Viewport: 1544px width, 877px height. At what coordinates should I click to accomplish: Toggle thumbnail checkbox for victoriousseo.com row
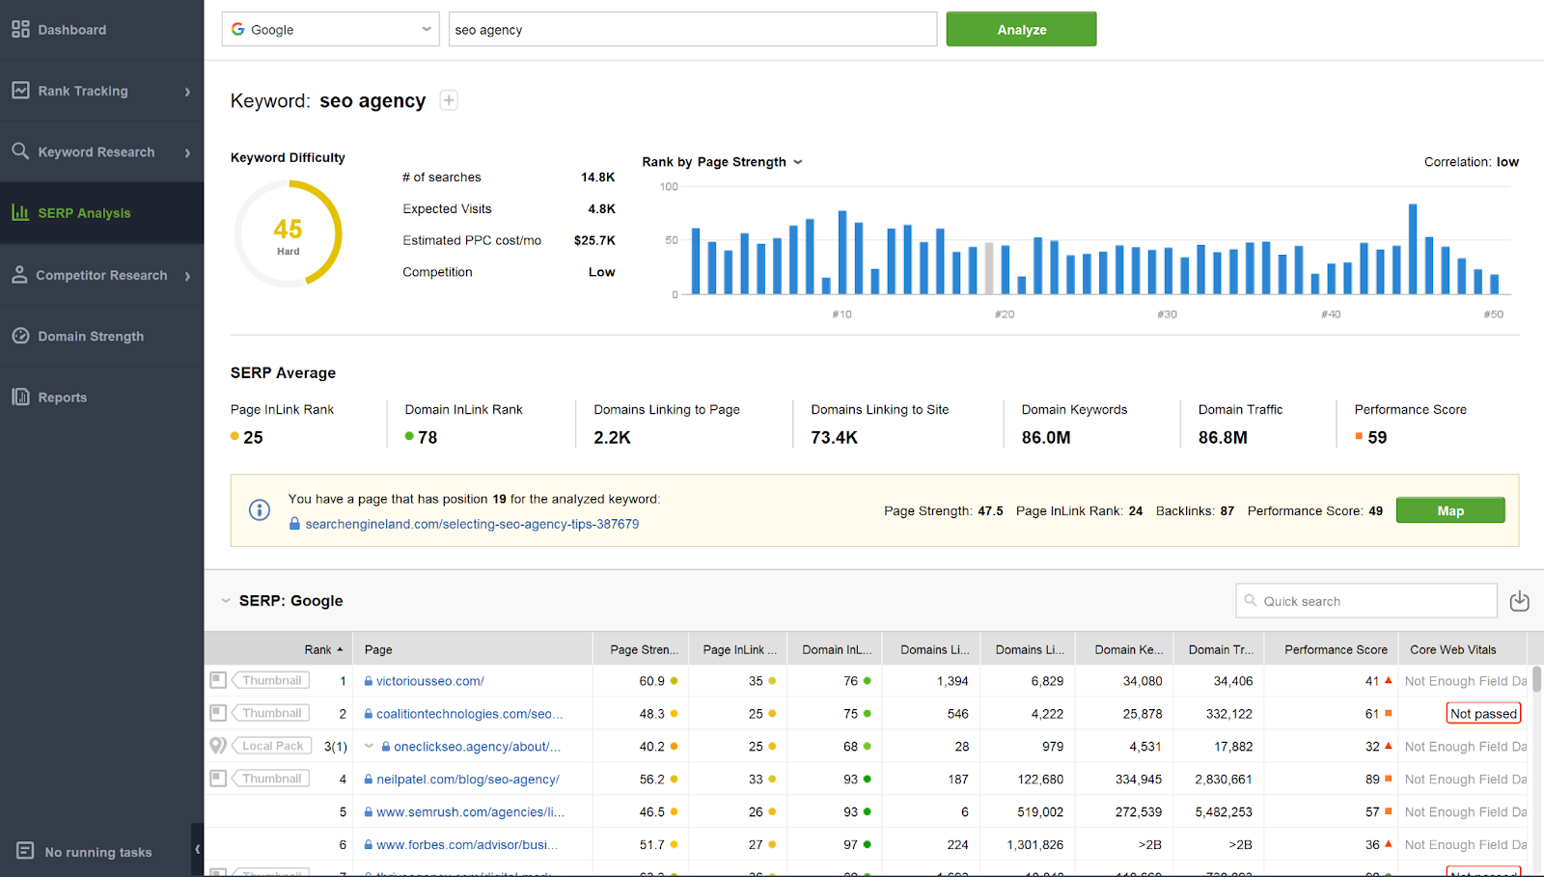[x=218, y=680]
